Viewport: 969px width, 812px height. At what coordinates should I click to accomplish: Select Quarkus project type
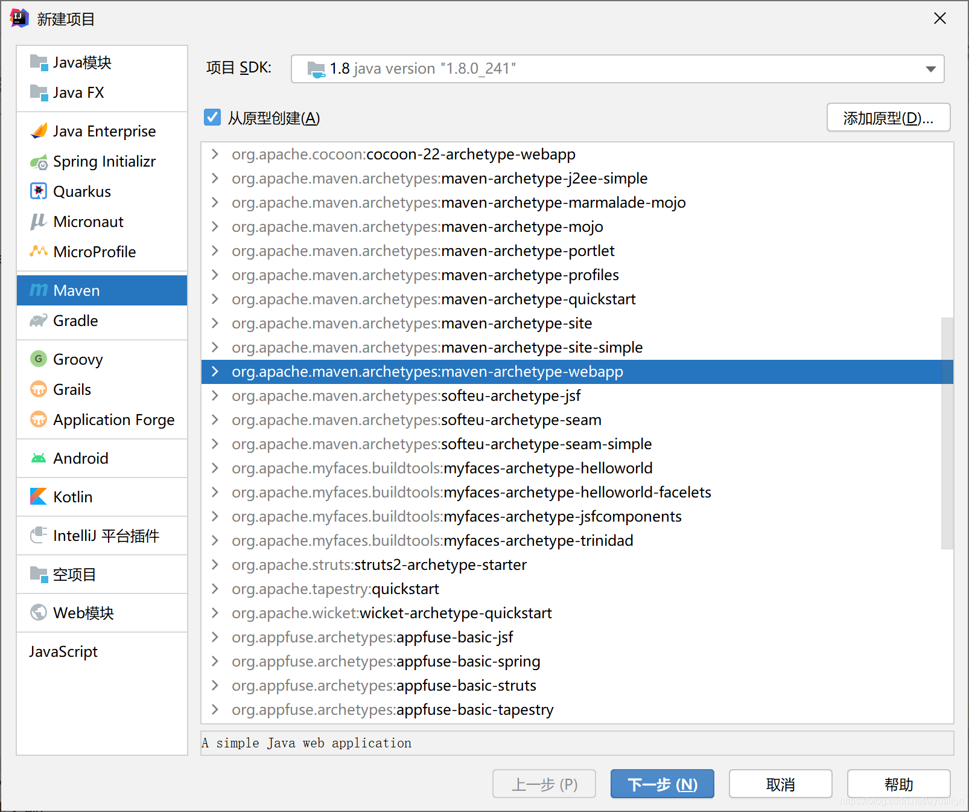[x=102, y=191]
